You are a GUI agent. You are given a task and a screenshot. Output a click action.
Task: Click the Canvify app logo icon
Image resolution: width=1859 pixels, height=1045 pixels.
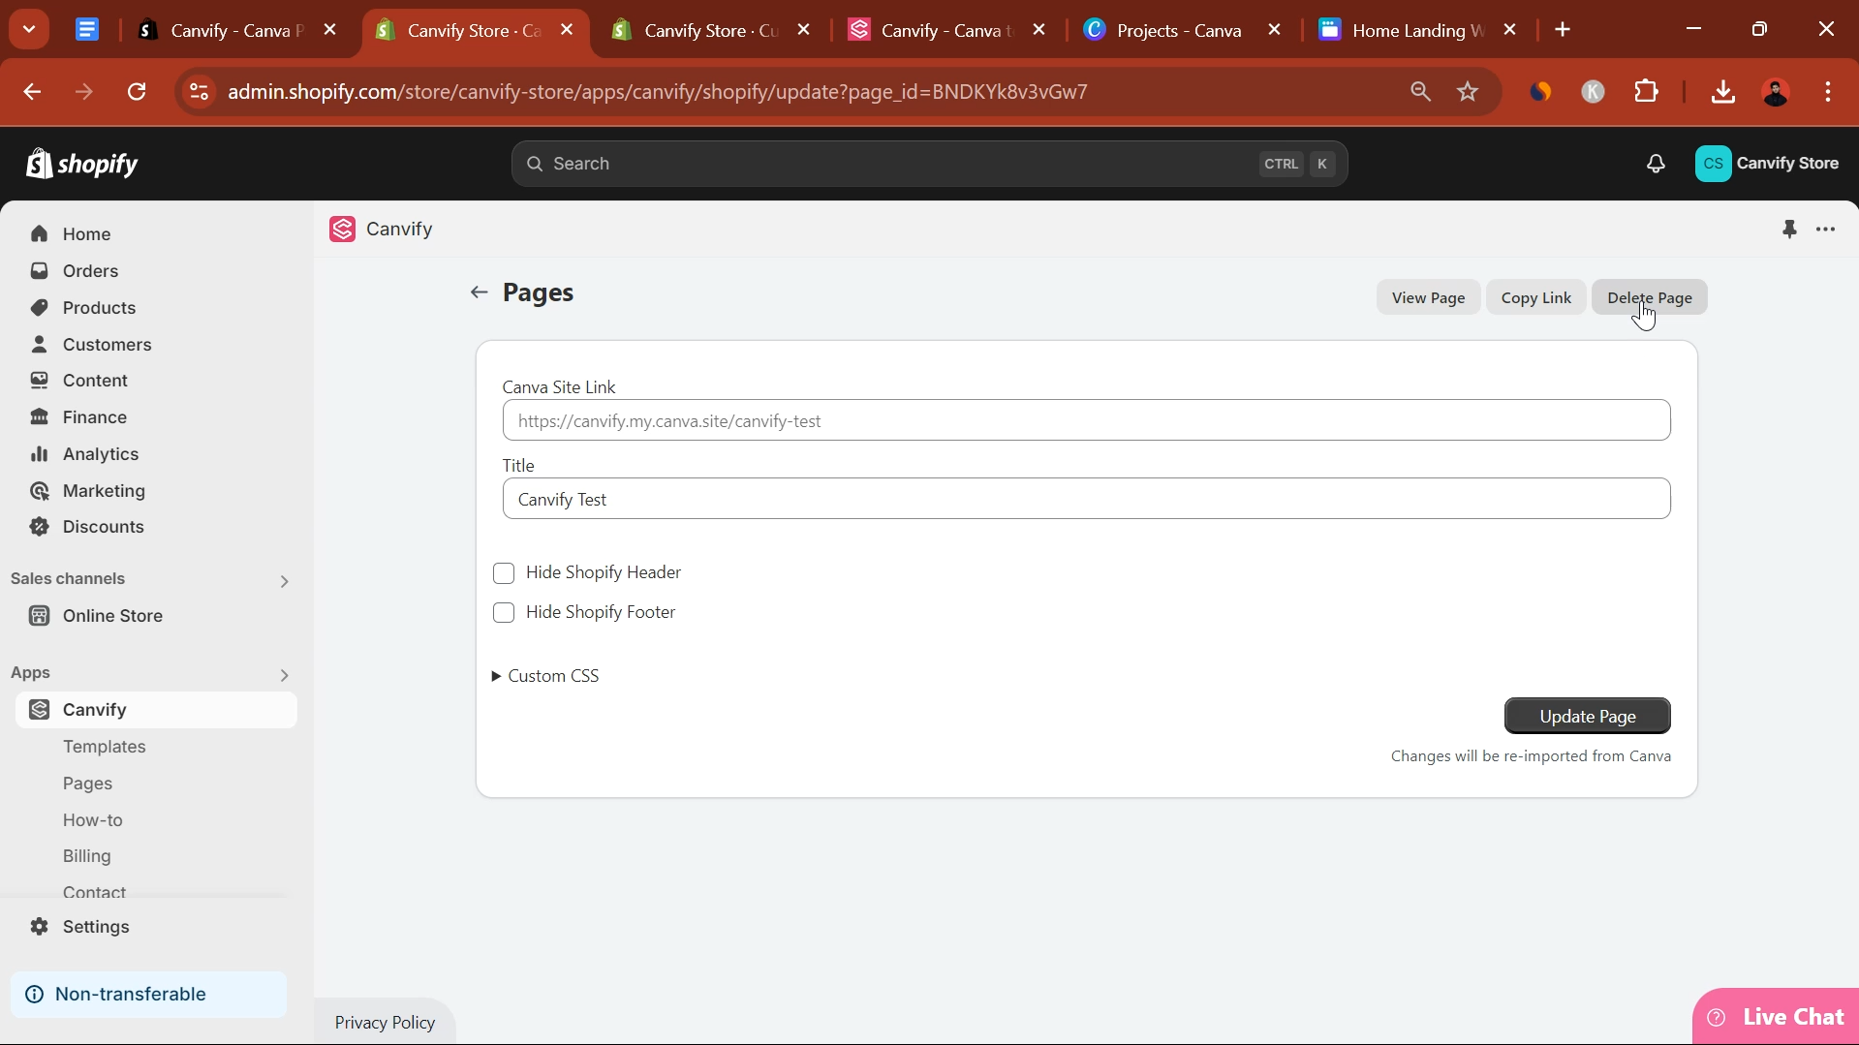(342, 230)
